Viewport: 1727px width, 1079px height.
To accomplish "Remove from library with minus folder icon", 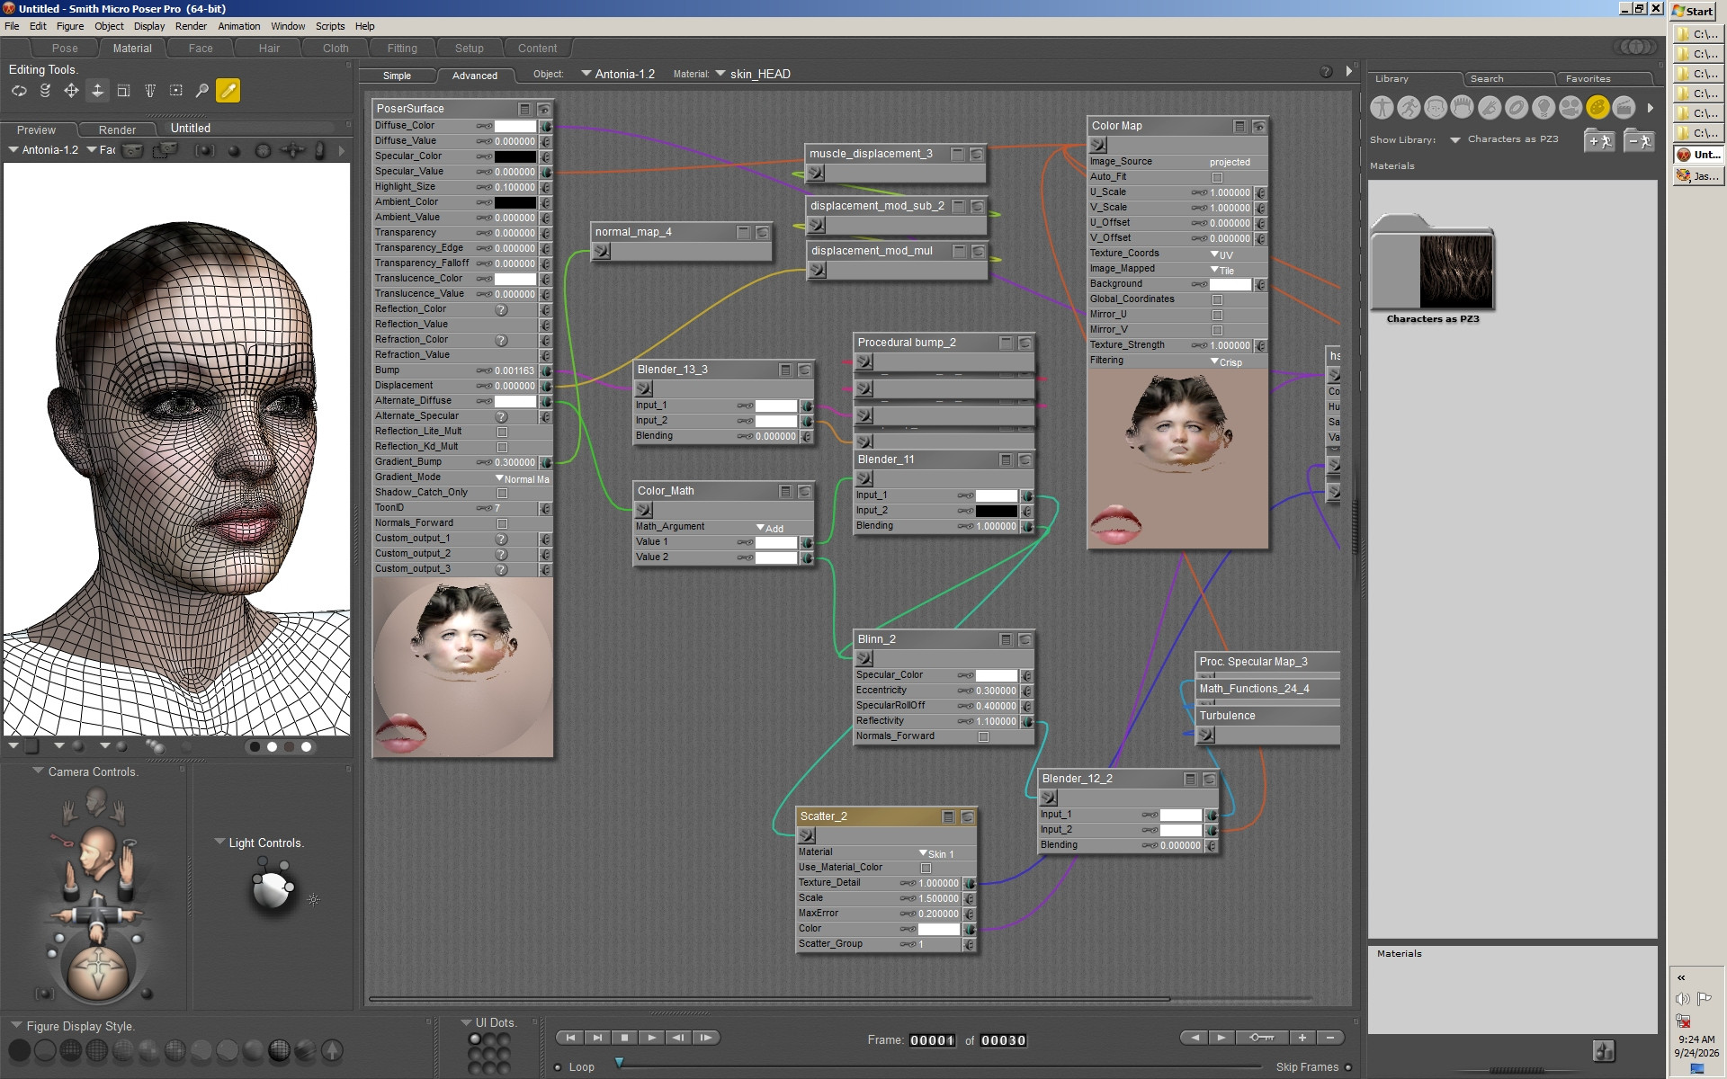I will click(1639, 141).
